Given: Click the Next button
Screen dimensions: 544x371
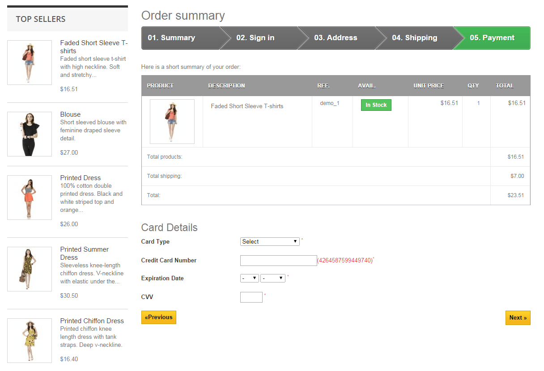Looking at the screenshot, I should click(x=518, y=317).
